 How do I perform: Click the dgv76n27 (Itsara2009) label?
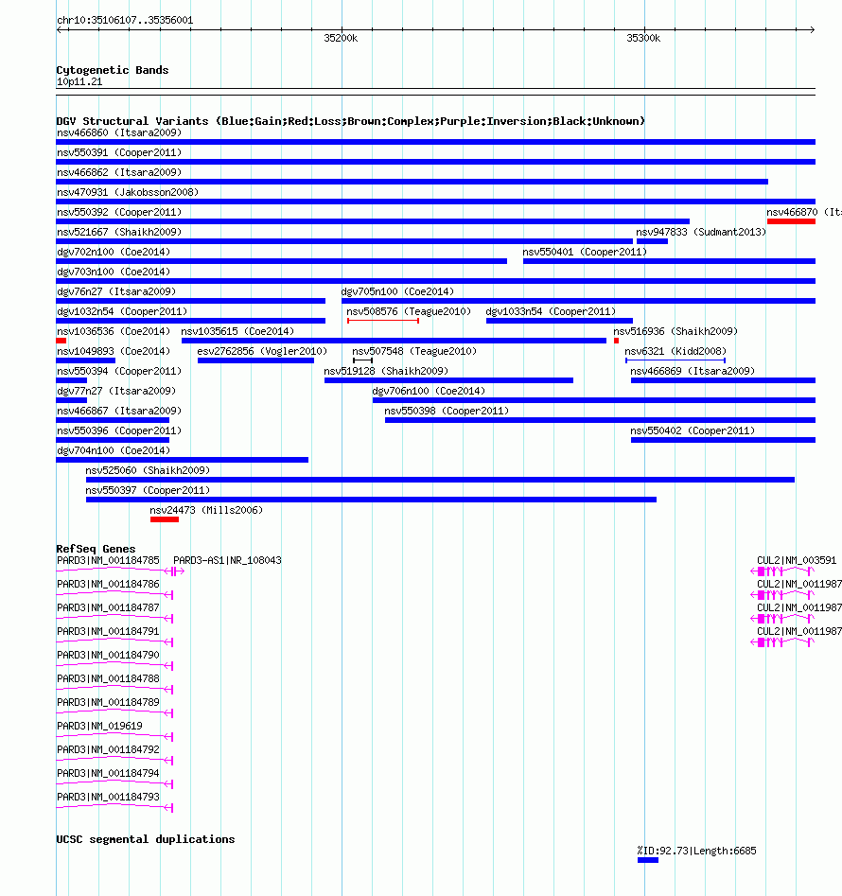116,291
